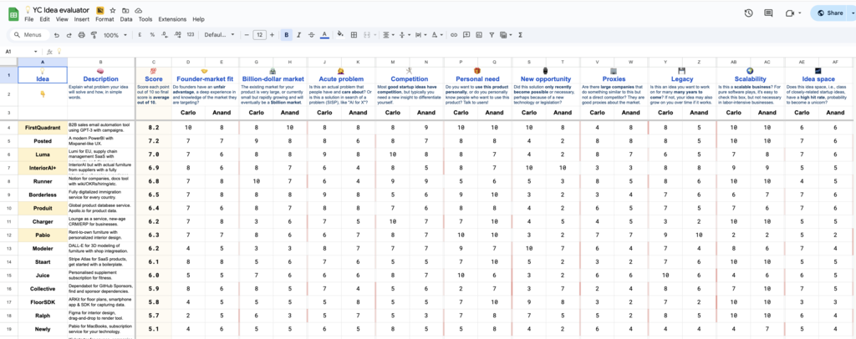Open more number formats (123)
The height and width of the screenshot is (339, 856).
190,35
